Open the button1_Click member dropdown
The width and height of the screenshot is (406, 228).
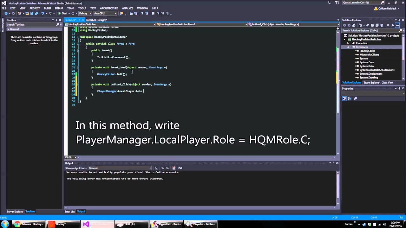click(293, 24)
